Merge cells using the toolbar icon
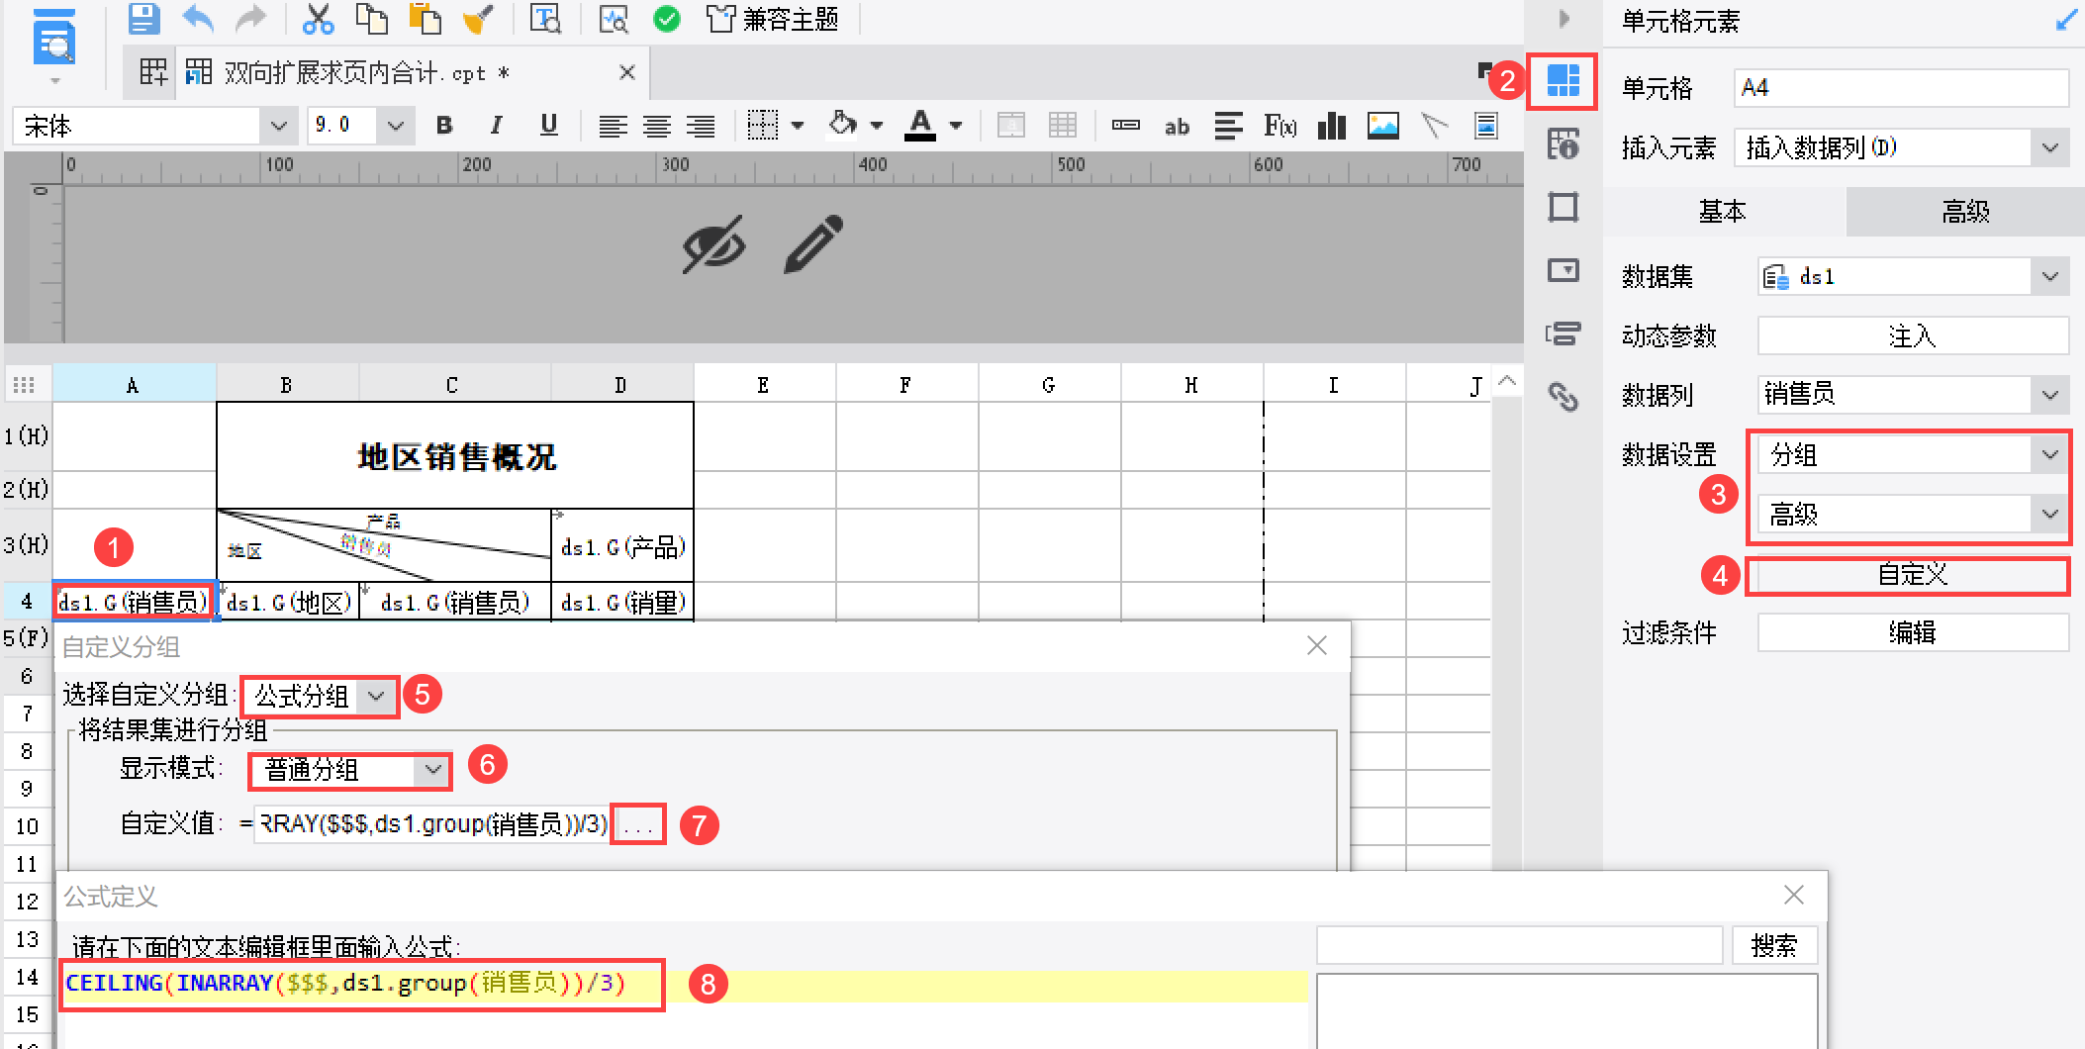The width and height of the screenshot is (2085, 1049). click(1010, 126)
